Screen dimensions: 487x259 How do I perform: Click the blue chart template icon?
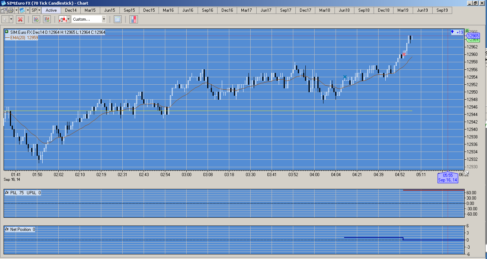click(22, 10)
